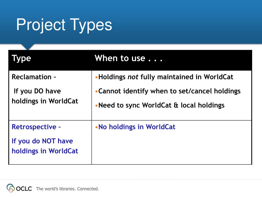Screen dimensions: 262x197
Task: Click the When to use column header
Action: (128, 58)
